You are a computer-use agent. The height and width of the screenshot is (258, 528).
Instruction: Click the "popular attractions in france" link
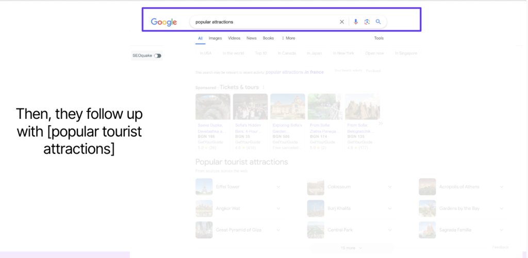(x=294, y=72)
